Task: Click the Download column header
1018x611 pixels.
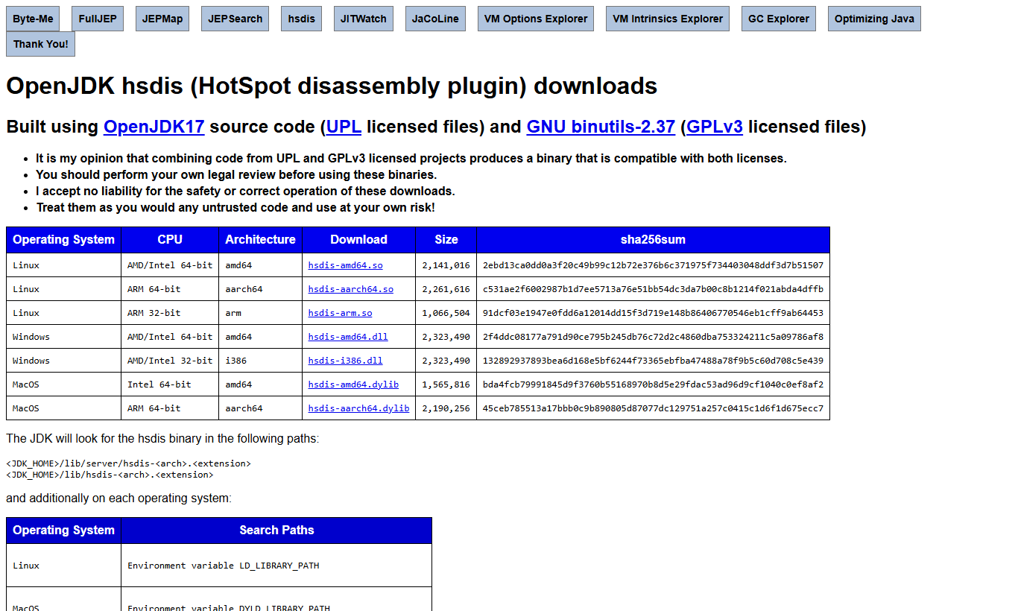Action: coord(358,240)
